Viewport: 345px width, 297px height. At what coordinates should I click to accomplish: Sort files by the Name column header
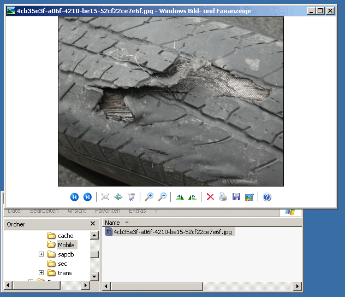click(112, 223)
